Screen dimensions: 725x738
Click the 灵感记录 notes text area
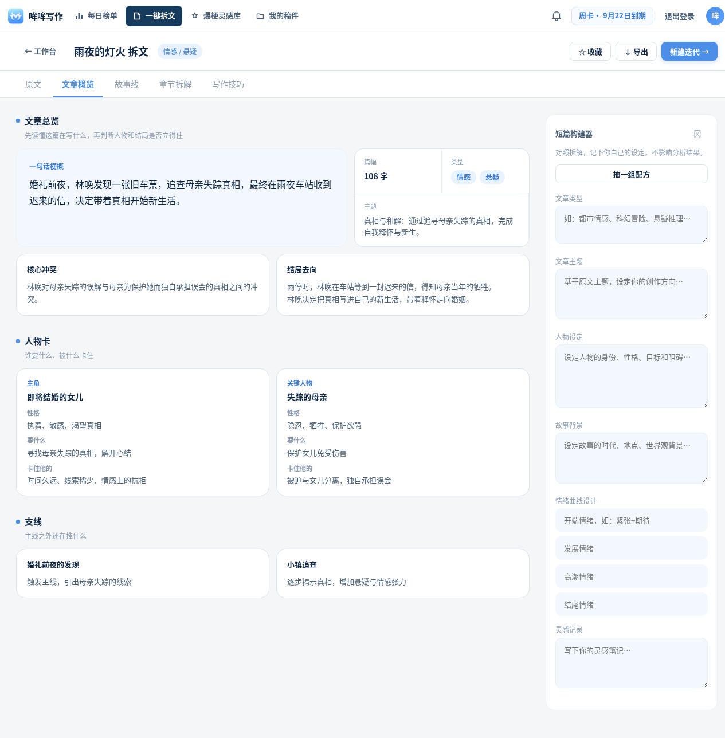(x=632, y=663)
